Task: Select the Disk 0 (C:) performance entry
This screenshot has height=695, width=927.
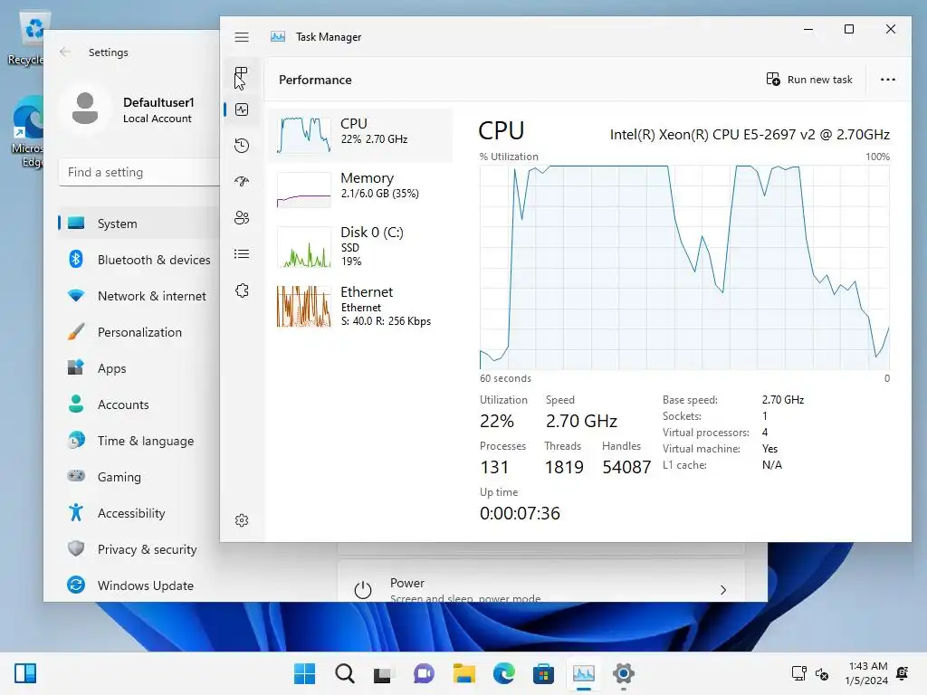Action: pos(360,246)
